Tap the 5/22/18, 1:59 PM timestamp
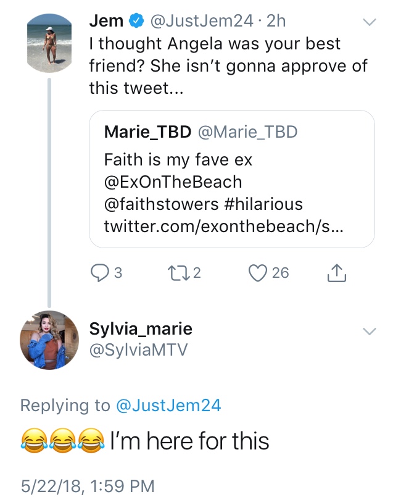 click(x=88, y=486)
